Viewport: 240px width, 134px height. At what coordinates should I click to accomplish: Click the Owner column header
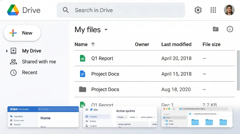(142, 44)
